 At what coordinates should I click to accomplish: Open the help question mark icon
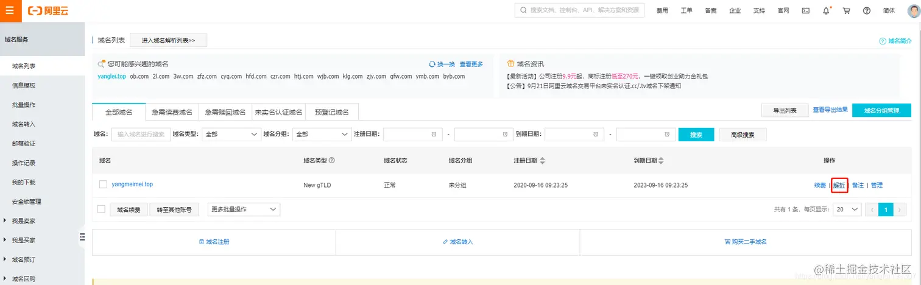coord(867,10)
